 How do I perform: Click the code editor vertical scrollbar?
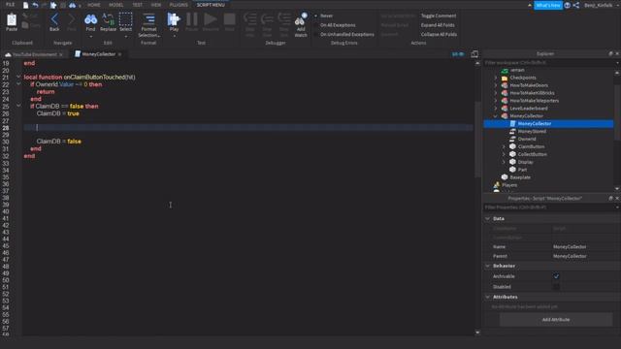coord(477,140)
